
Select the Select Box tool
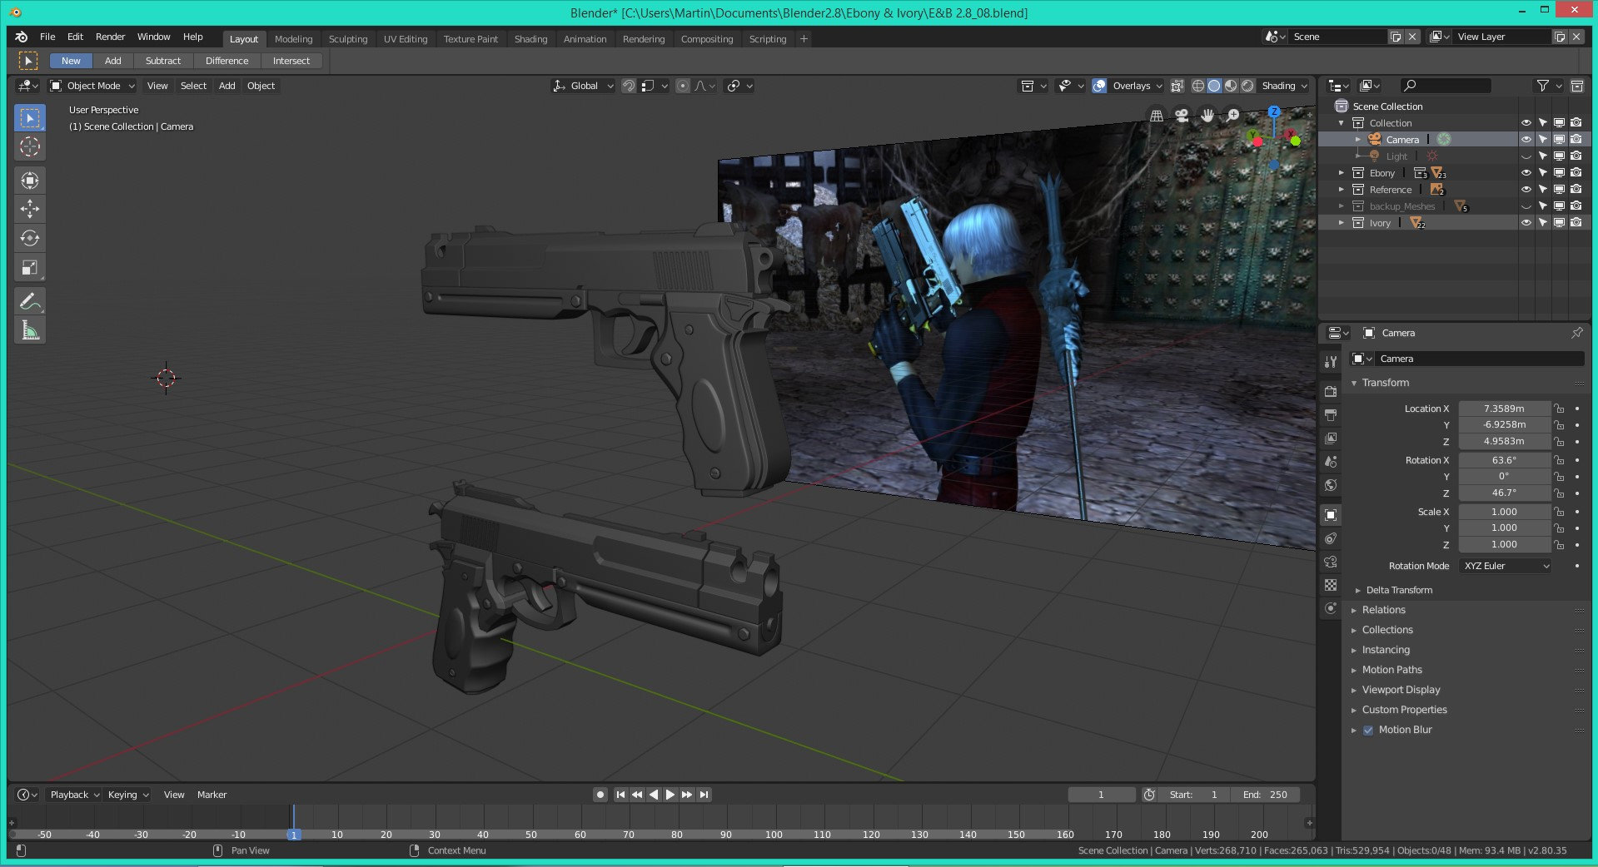[x=30, y=118]
